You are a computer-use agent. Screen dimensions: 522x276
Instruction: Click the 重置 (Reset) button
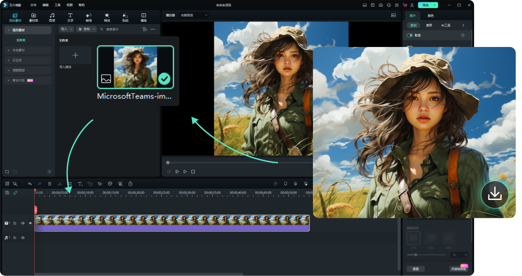tap(415, 269)
